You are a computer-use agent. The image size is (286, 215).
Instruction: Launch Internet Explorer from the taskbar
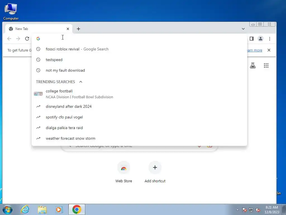click(x=25, y=209)
